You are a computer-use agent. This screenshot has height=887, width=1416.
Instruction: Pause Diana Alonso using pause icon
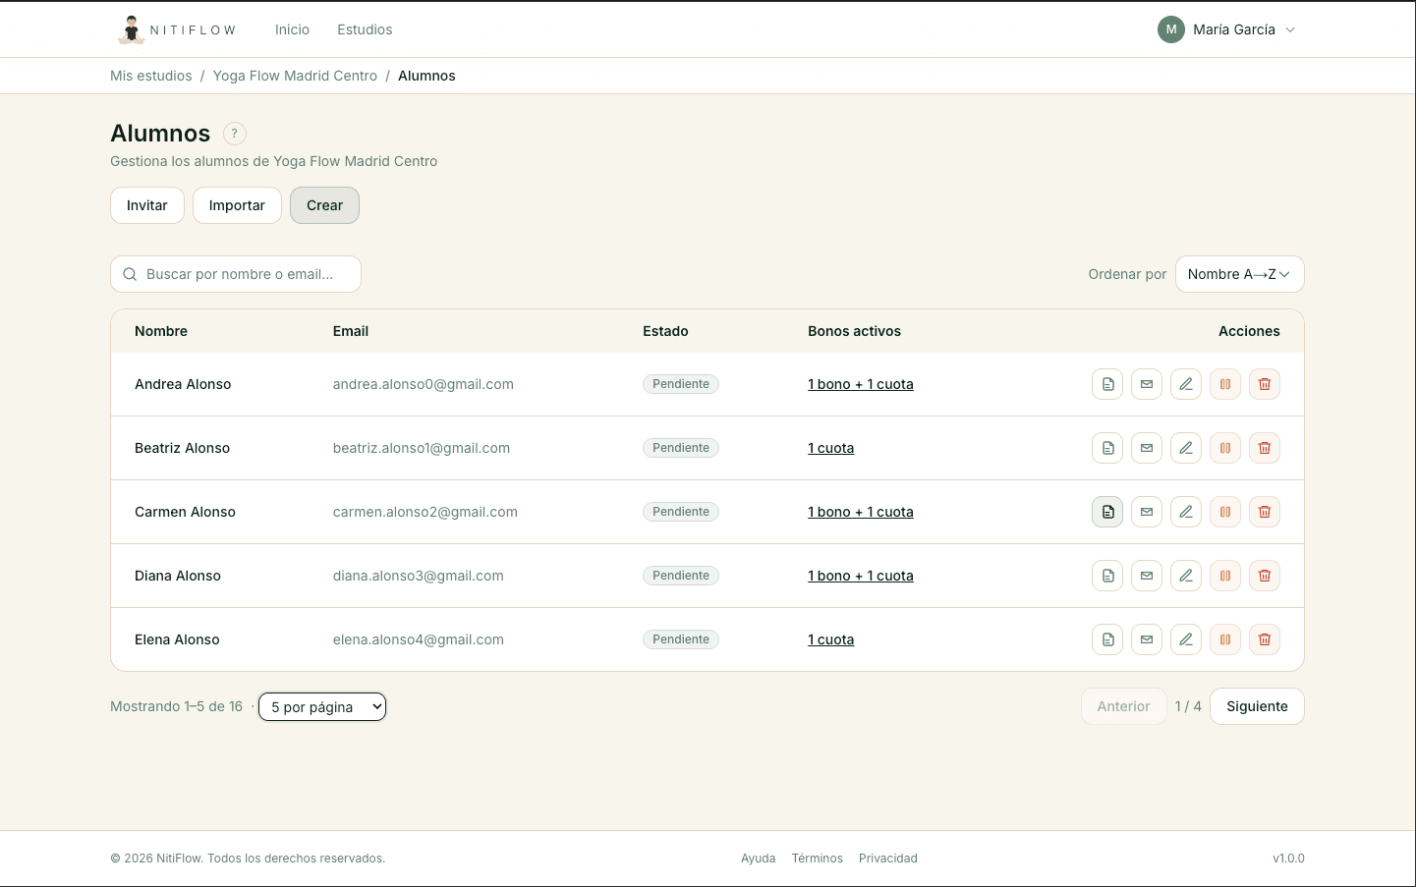[x=1225, y=576]
